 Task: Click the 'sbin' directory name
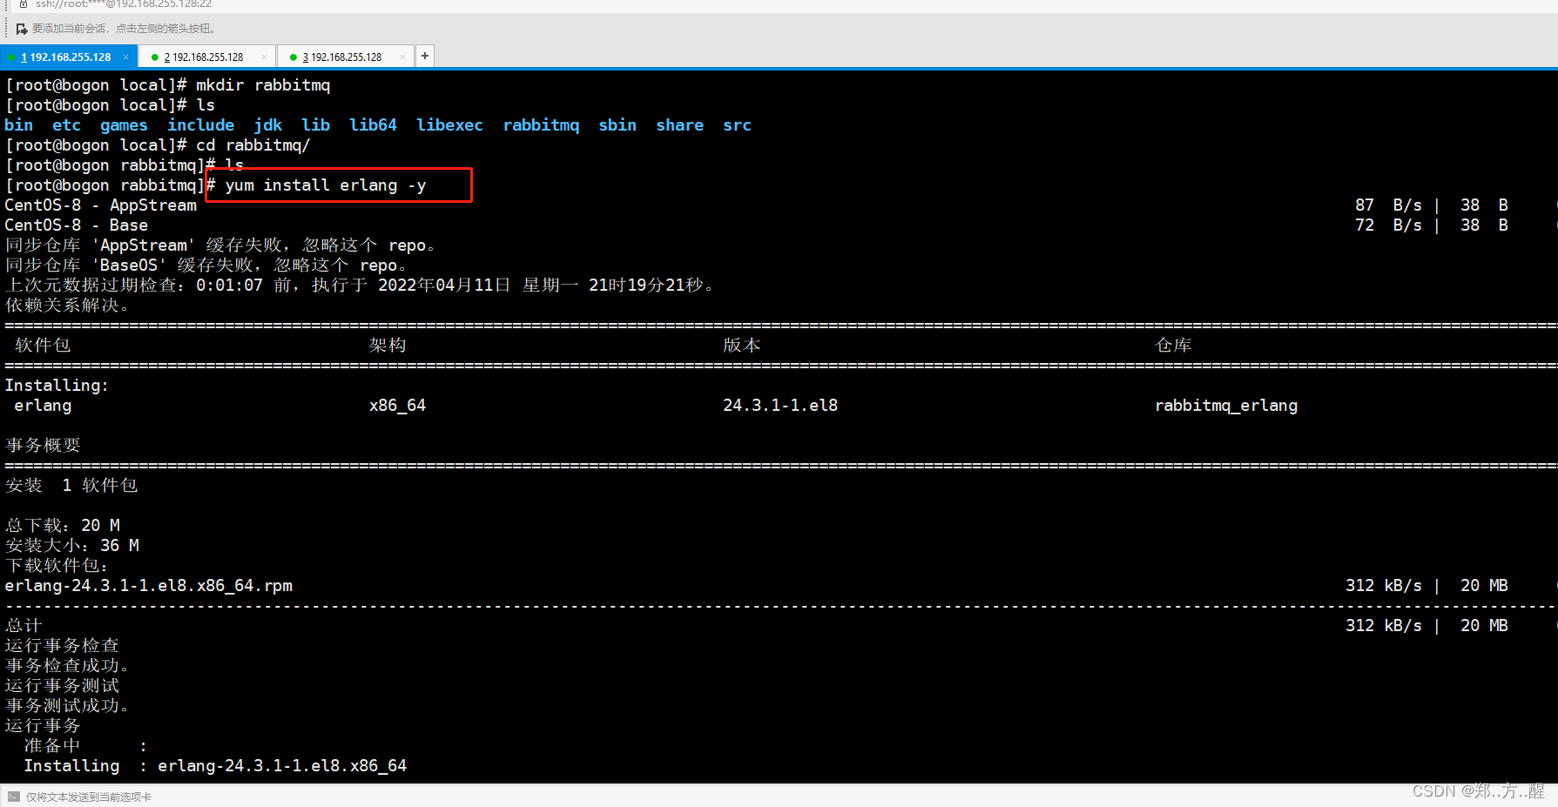(617, 125)
